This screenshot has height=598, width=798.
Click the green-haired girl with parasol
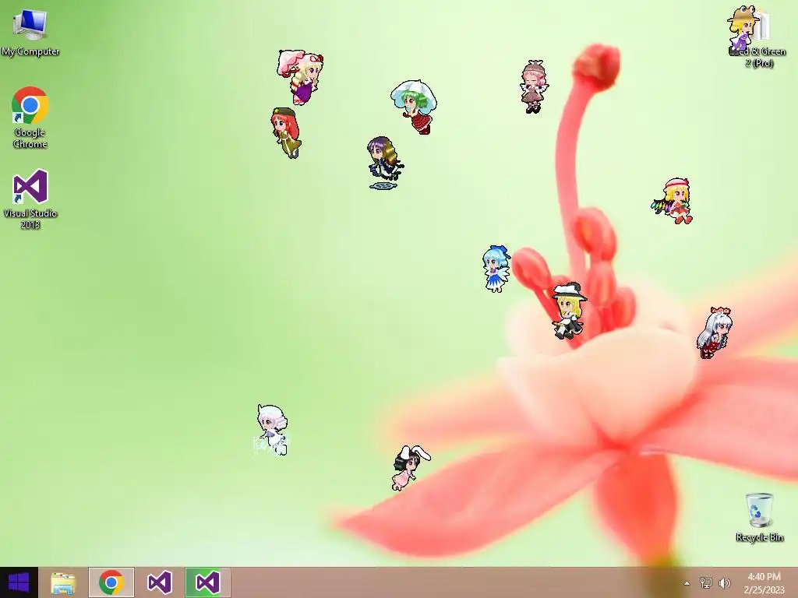[x=415, y=107]
